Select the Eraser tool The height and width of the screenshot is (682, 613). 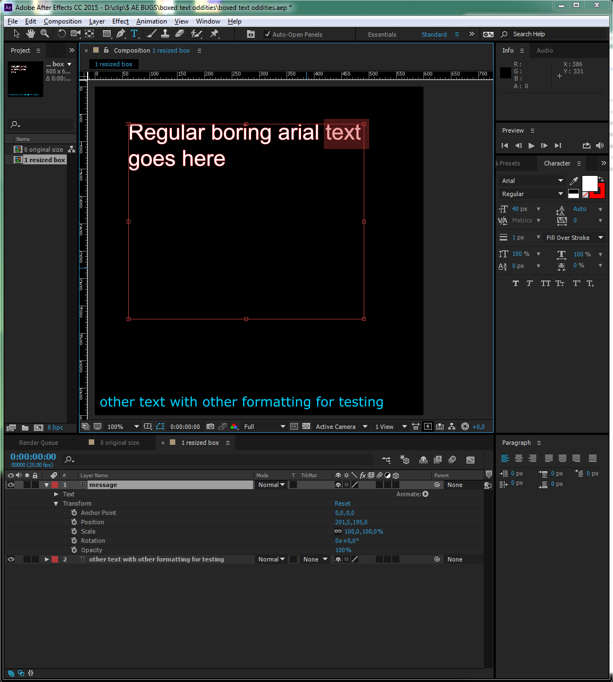click(179, 34)
